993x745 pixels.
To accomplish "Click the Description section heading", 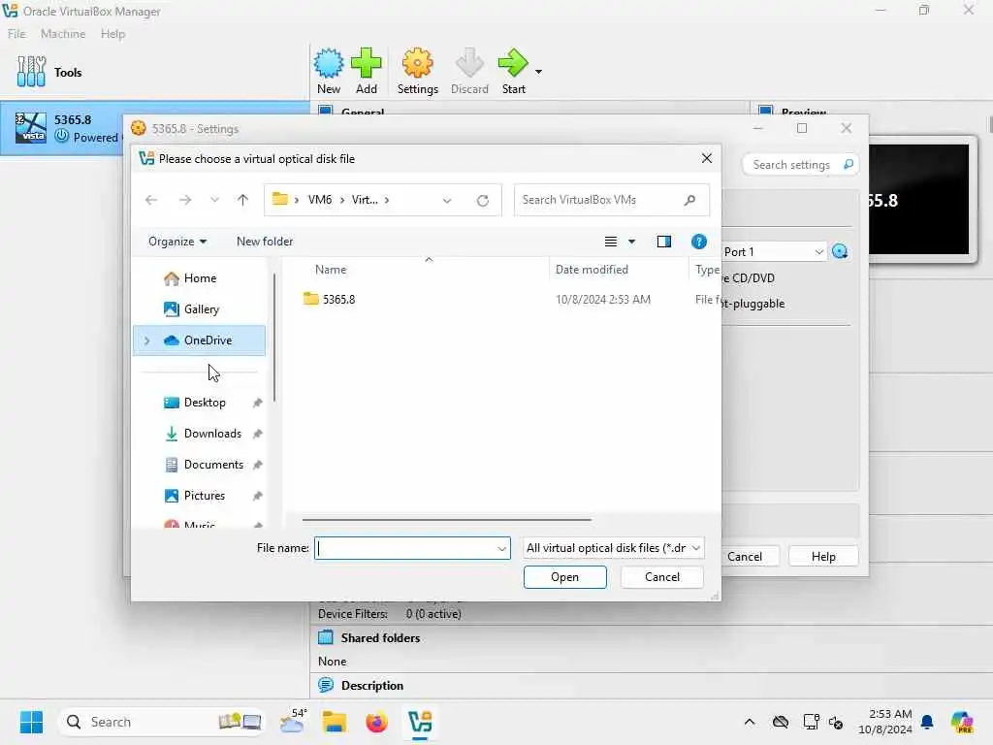I will click(371, 686).
